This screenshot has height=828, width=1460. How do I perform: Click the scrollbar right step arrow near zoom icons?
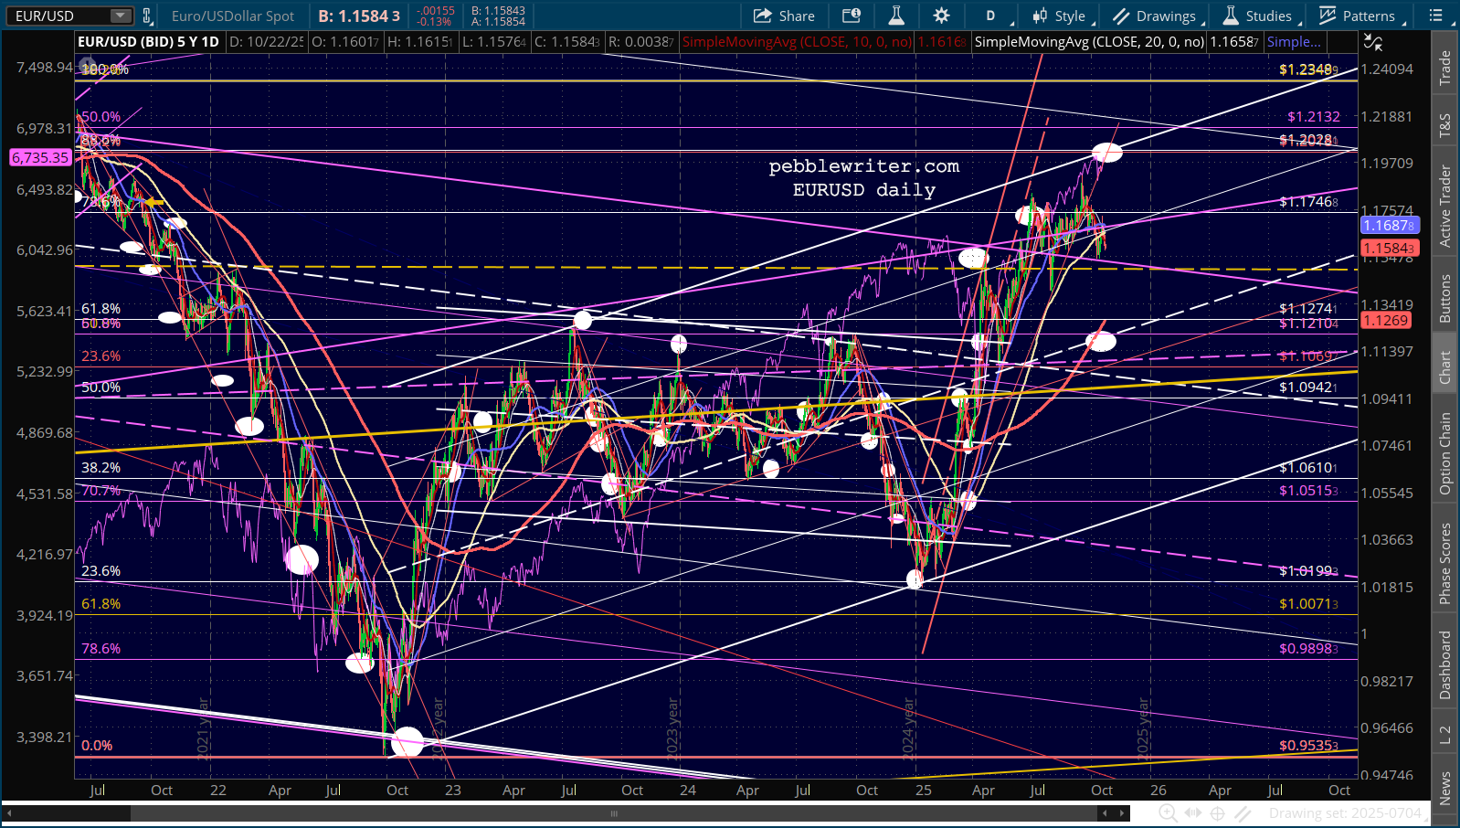(1124, 812)
